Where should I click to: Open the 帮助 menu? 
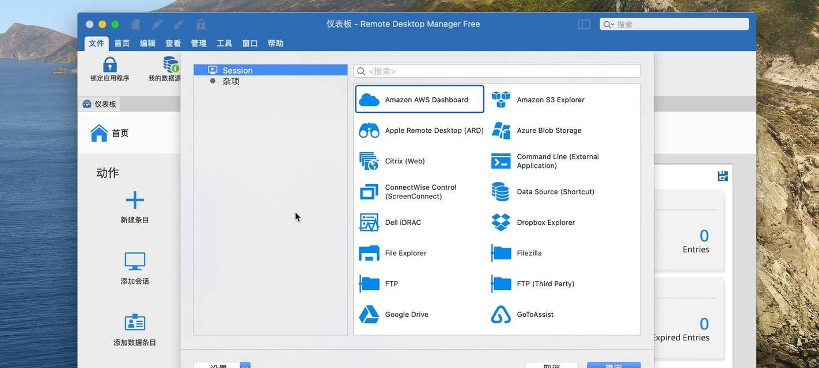pyautogui.click(x=275, y=43)
